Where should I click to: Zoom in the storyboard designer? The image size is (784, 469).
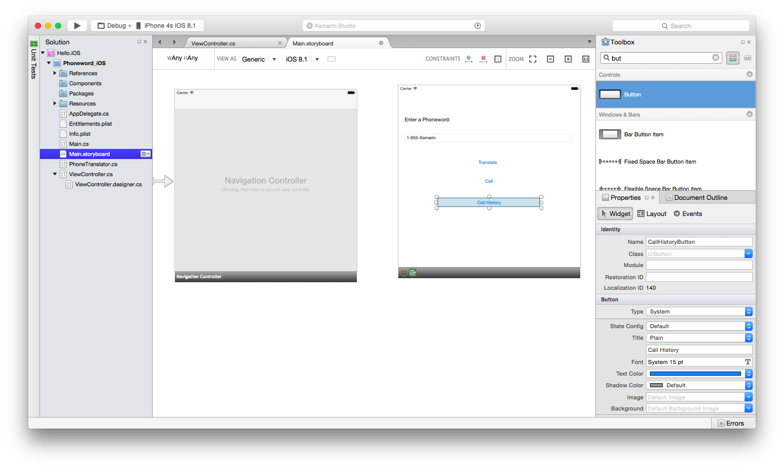568,59
